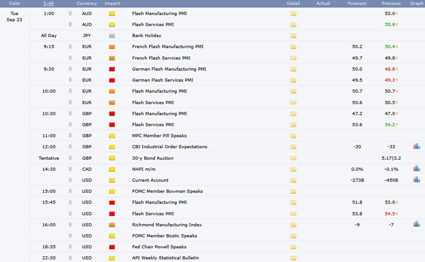This screenshot has height=262, width=425.
Task: Open detail folder for Fed Chair Powell Speaks
Action: click(293, 247)
